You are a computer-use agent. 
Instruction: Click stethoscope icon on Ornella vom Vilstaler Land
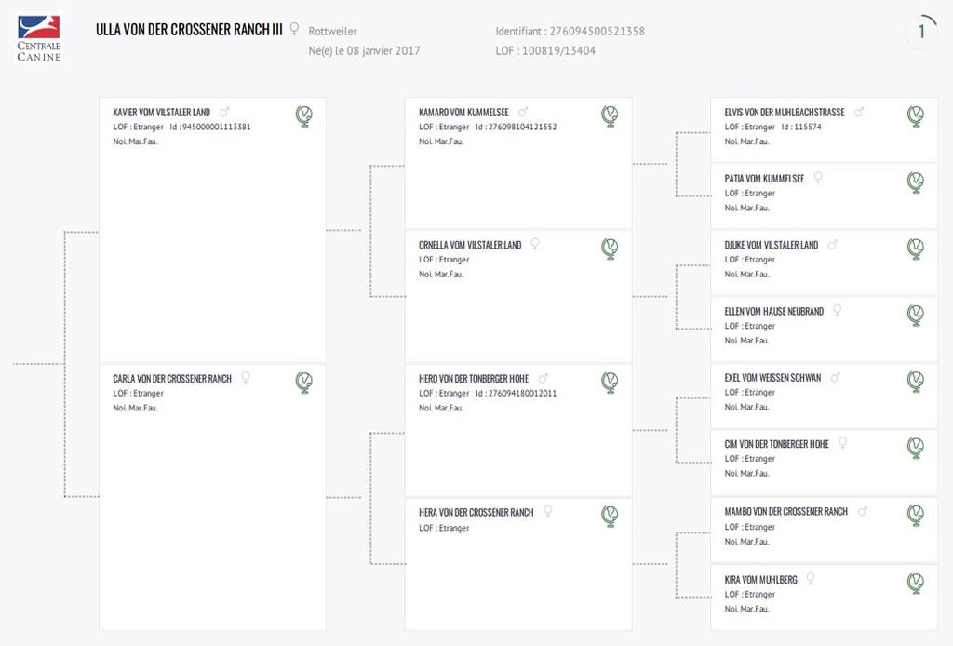tap(610, 249)
